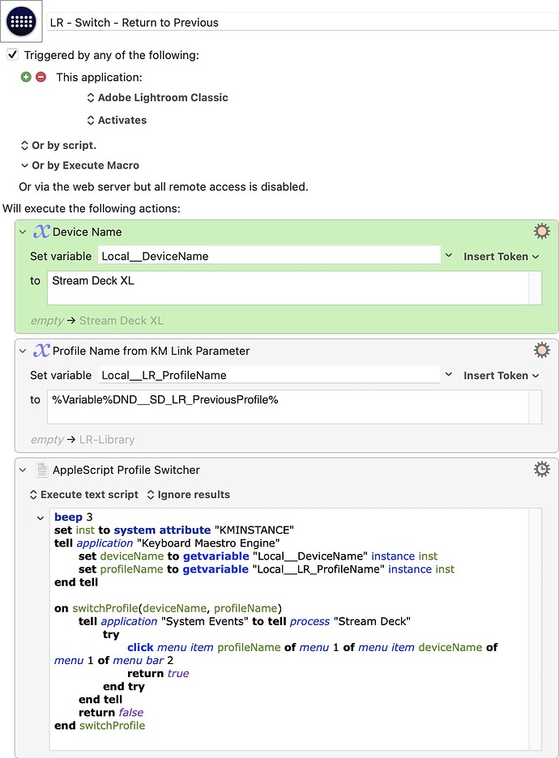Collapse the Device Name action
The height and width of the screenshot is (758, 559).
coord(23,232)
